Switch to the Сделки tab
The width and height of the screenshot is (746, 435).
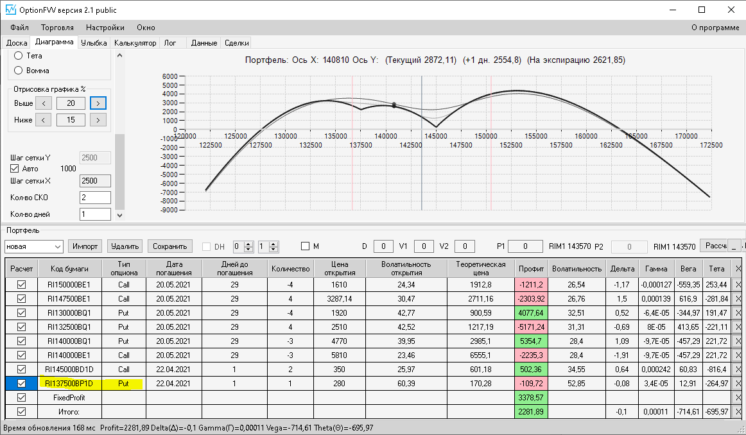tap(236, 43)
